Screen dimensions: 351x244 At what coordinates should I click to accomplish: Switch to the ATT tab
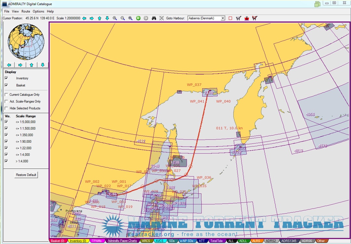pos(202,241)
